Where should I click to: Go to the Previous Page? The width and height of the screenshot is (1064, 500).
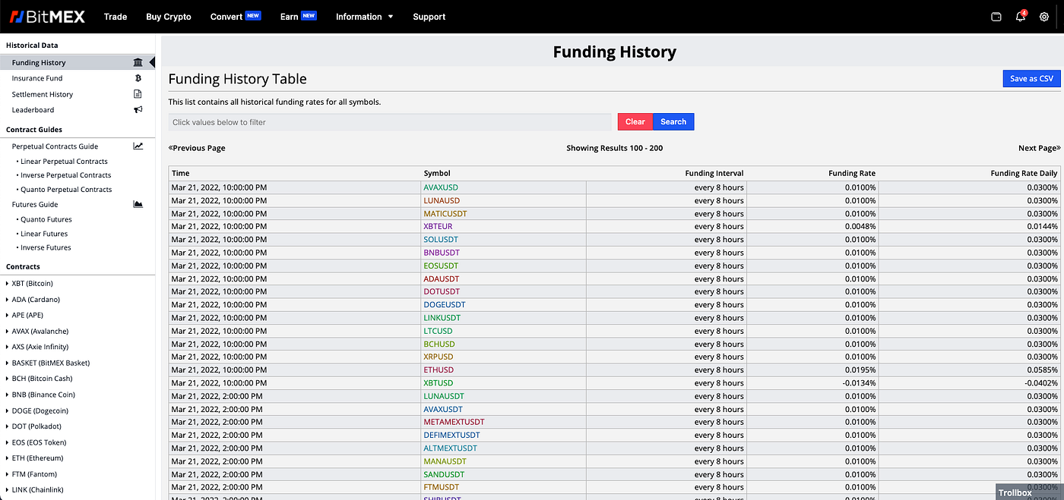point(197,148)
